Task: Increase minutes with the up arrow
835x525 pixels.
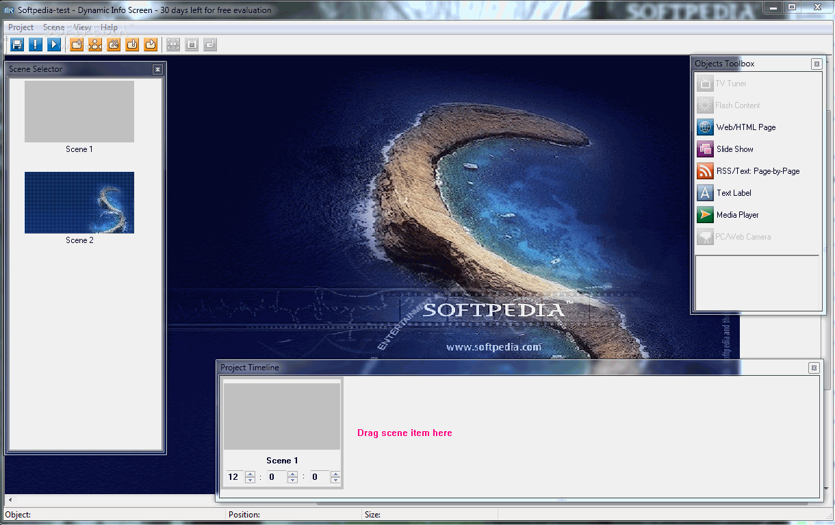Action: click(x=292, y=474)
